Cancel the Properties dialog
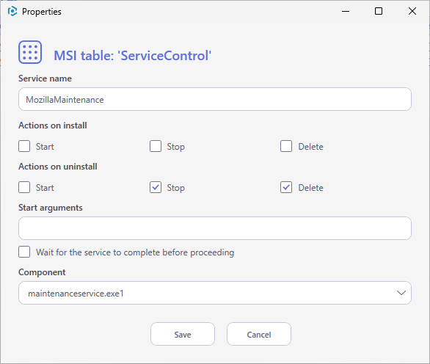Screen dimensions: 430x364 [259, 334]
